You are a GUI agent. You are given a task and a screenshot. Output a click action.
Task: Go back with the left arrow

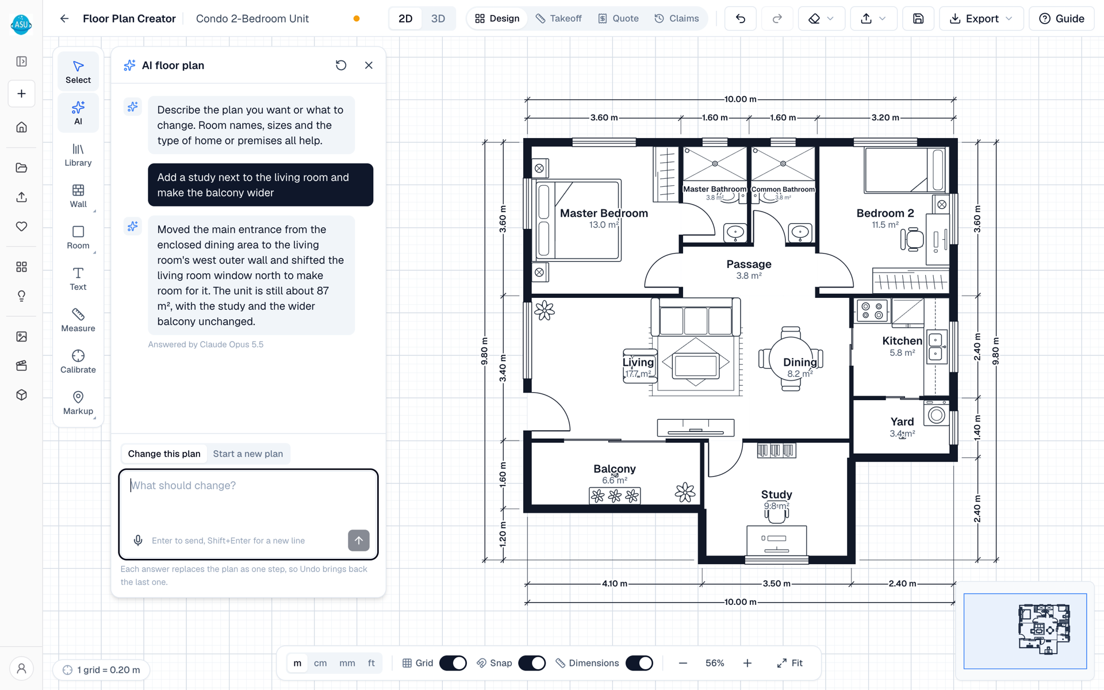coord(64,18)
